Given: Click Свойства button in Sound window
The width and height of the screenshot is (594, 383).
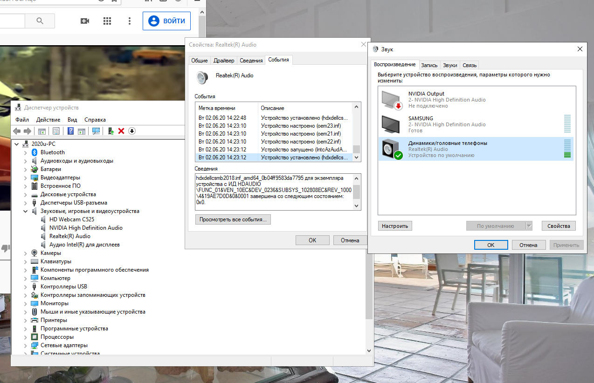Looking at the screenshot, I should [x=559, y=226].
